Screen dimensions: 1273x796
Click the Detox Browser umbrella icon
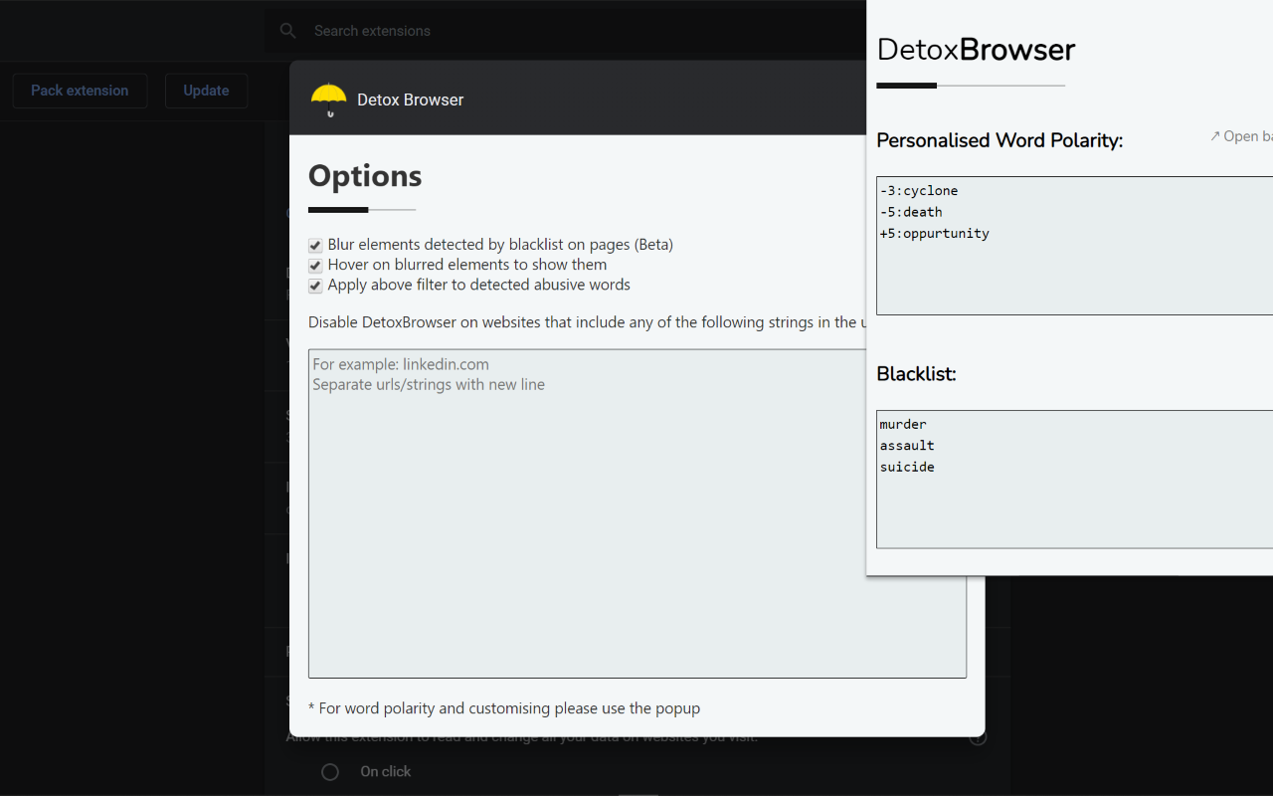click(329, 99)
